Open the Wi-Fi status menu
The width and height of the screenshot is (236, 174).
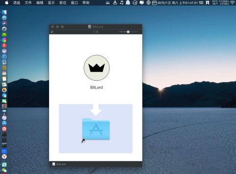232,2
